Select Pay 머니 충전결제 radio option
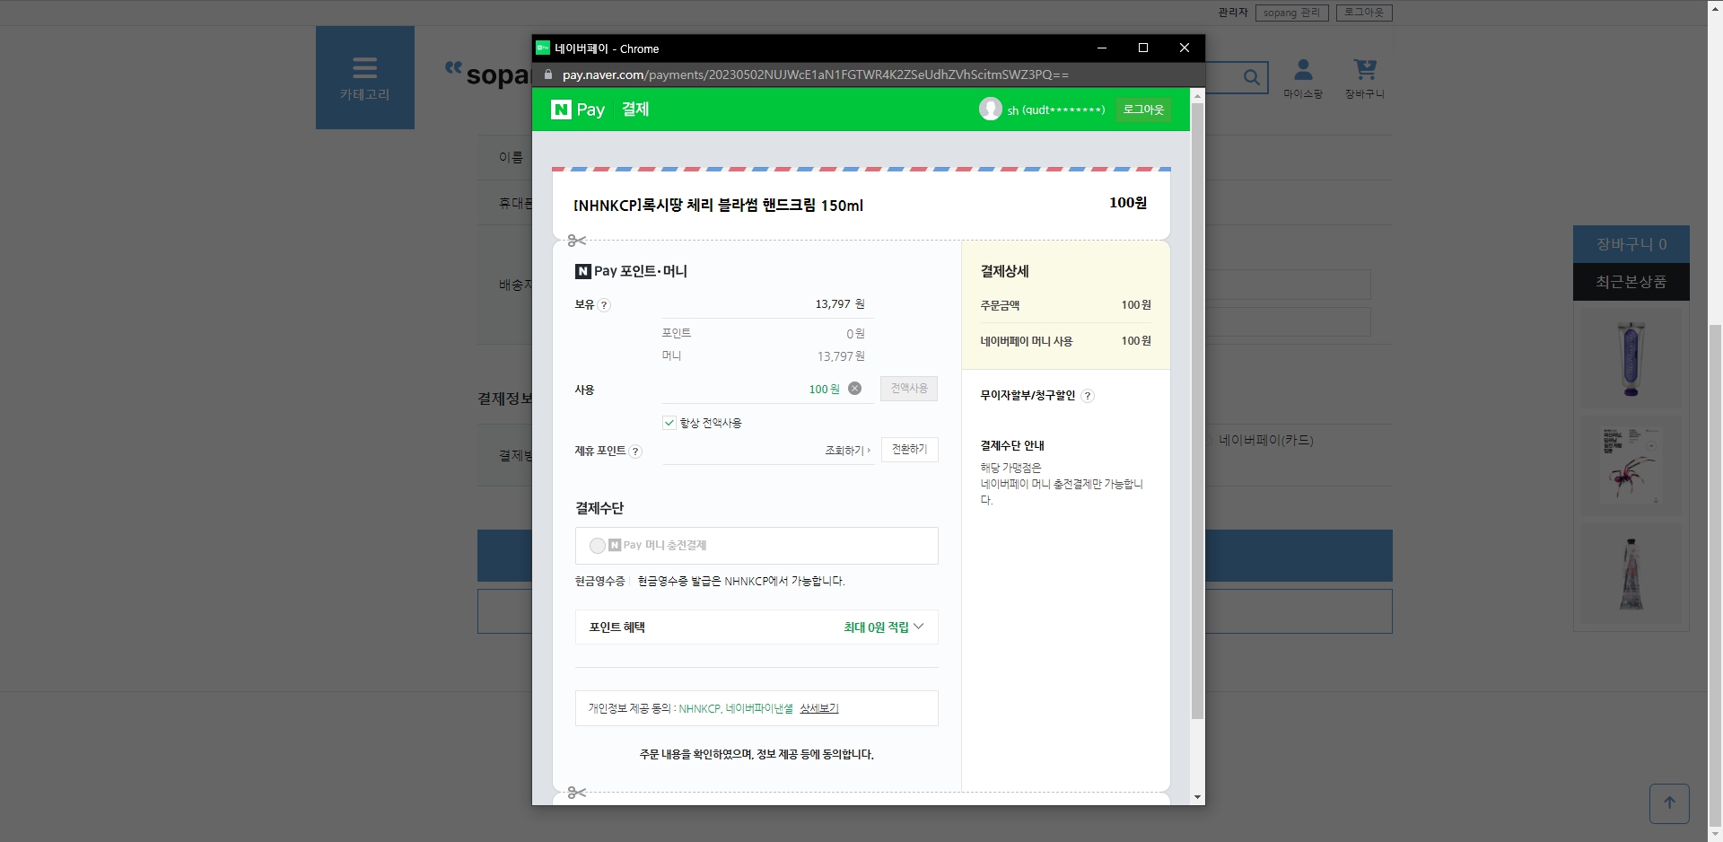This screenshot has height=842, width=1723. [x=597, y=546]
